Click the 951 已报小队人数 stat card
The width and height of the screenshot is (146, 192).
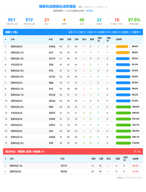[11, 21]
